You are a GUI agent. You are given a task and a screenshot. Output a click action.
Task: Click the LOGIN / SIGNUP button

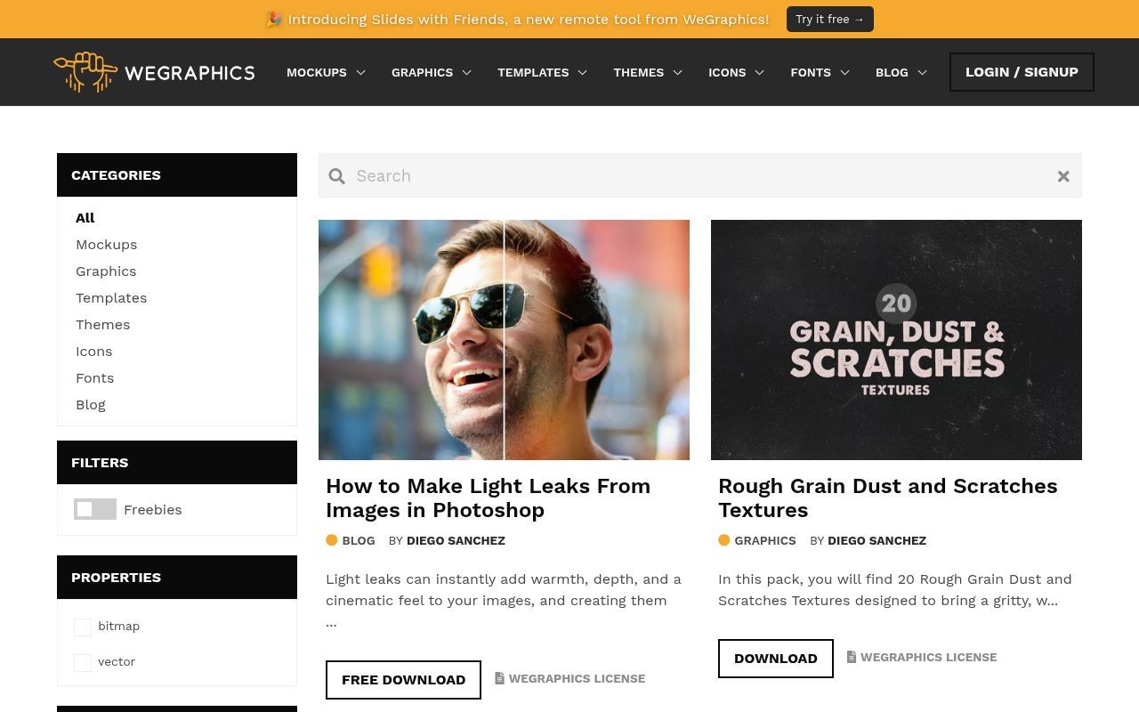(x=1022, y=72)
